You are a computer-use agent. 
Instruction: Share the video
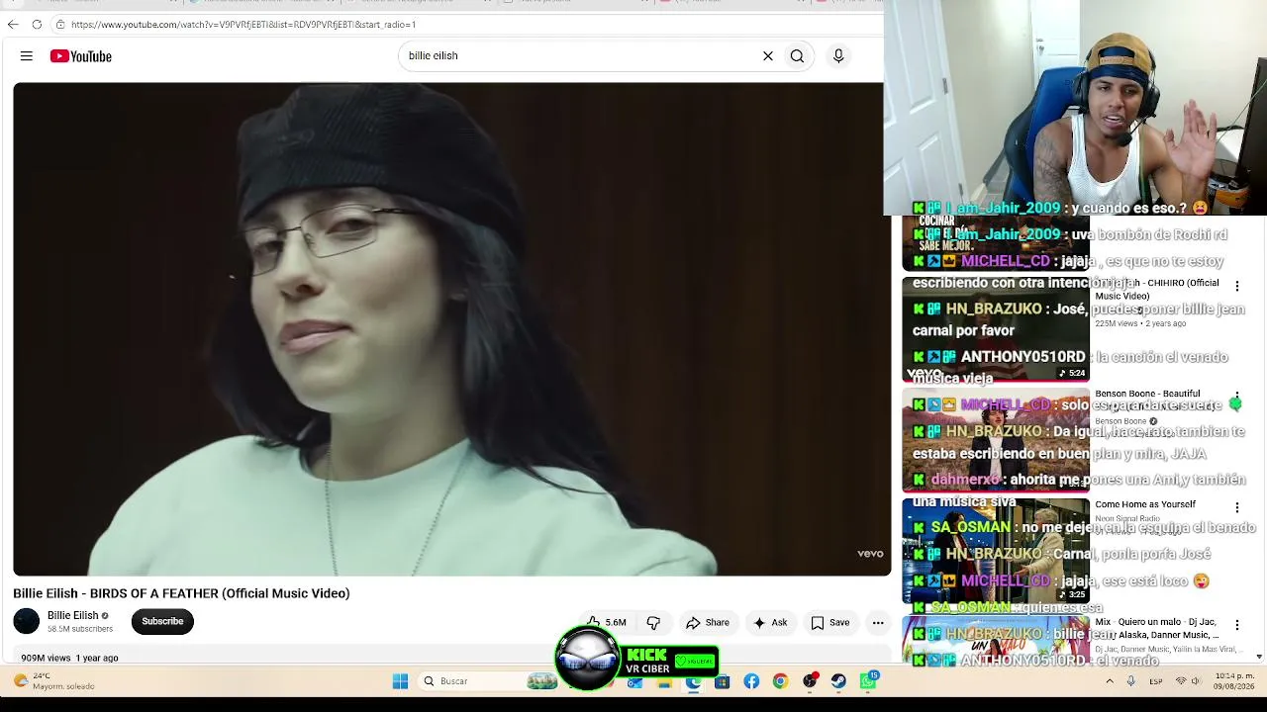(708, 622)
